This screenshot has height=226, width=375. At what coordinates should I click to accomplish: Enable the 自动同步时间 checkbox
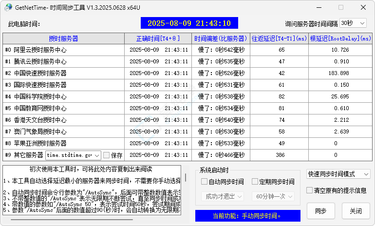205,182
